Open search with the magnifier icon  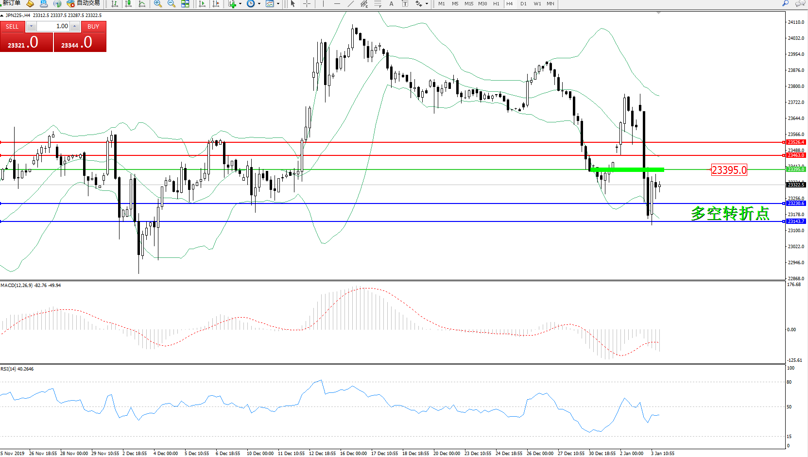(x=785, y=3)
